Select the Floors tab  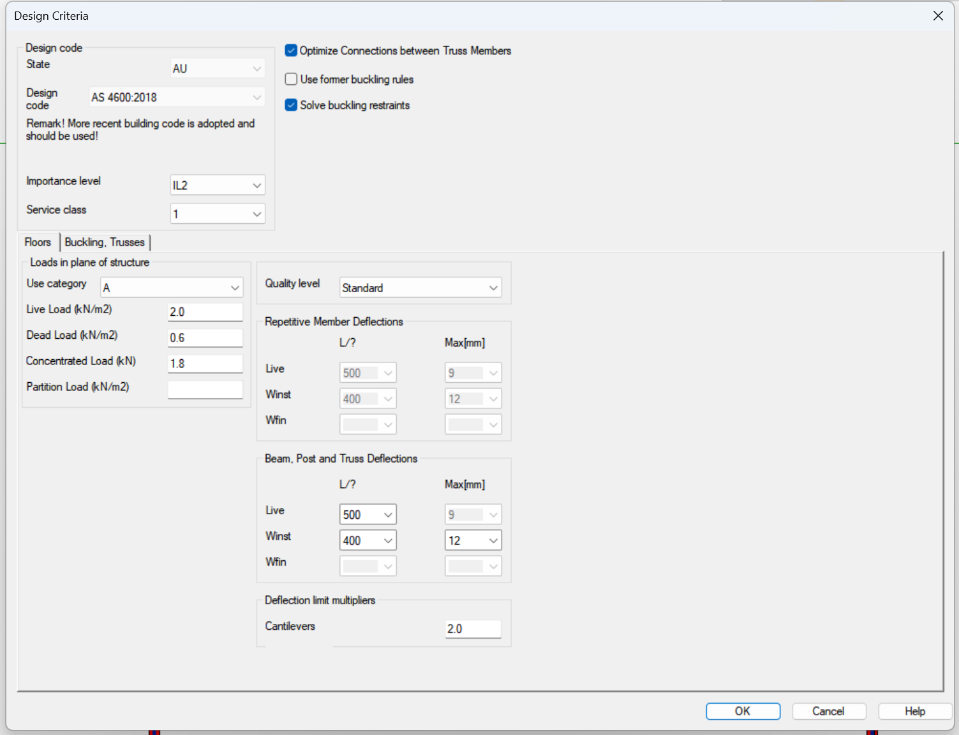point(38,242)
